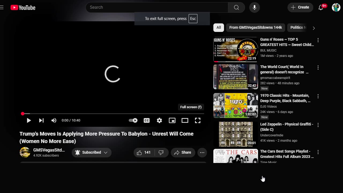Open Guns n' Roses TOP 5 title
The image size is (343, 193).
(x=287, y=42)
